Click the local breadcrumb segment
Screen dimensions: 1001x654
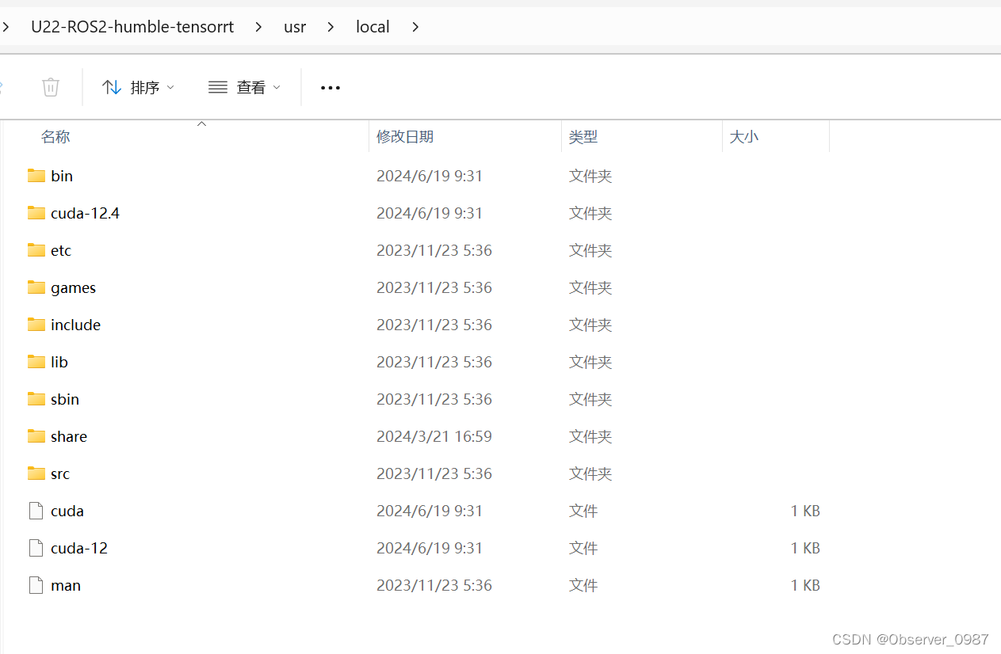(373, 27)
